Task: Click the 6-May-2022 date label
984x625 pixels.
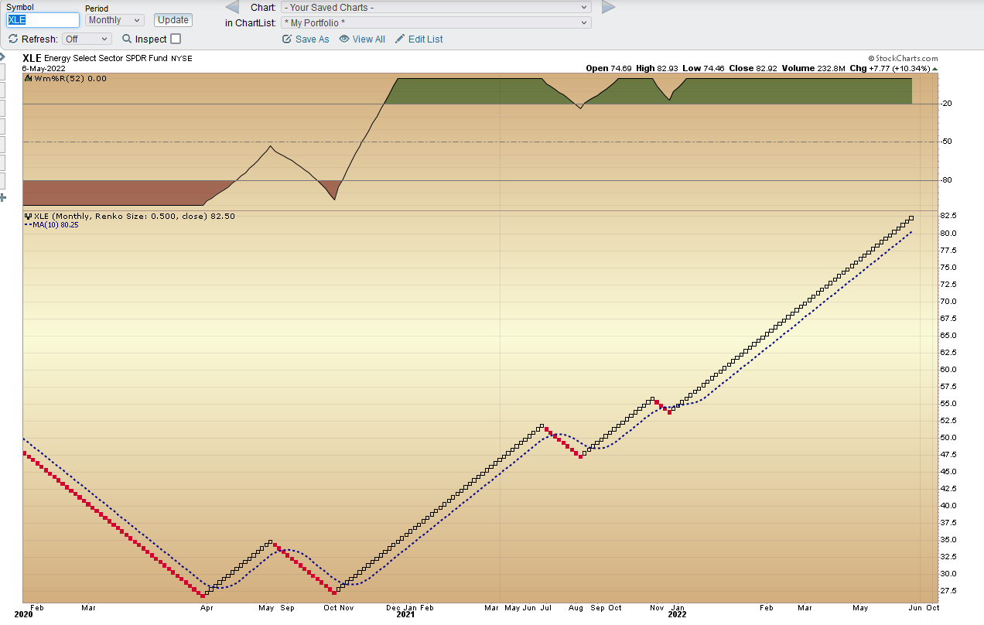Action: (x=44, y=68)
